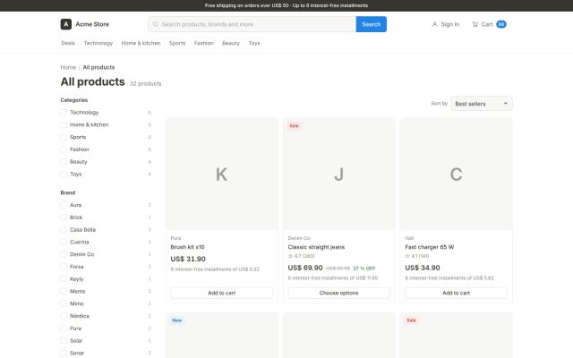573x358 pixels.
Task: Add Brush kit x10 to cart
Action: pos(221,293)
